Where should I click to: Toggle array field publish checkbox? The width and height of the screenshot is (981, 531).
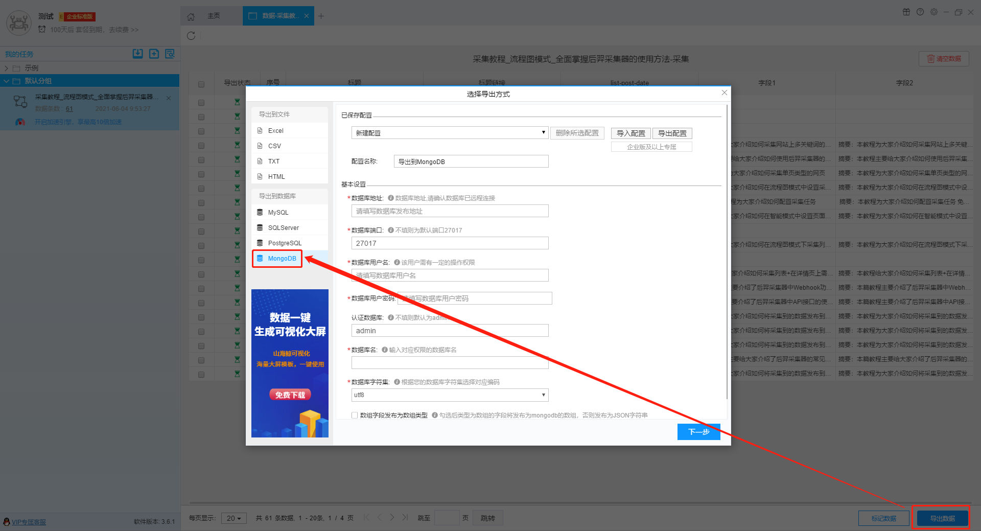[355, 415]
